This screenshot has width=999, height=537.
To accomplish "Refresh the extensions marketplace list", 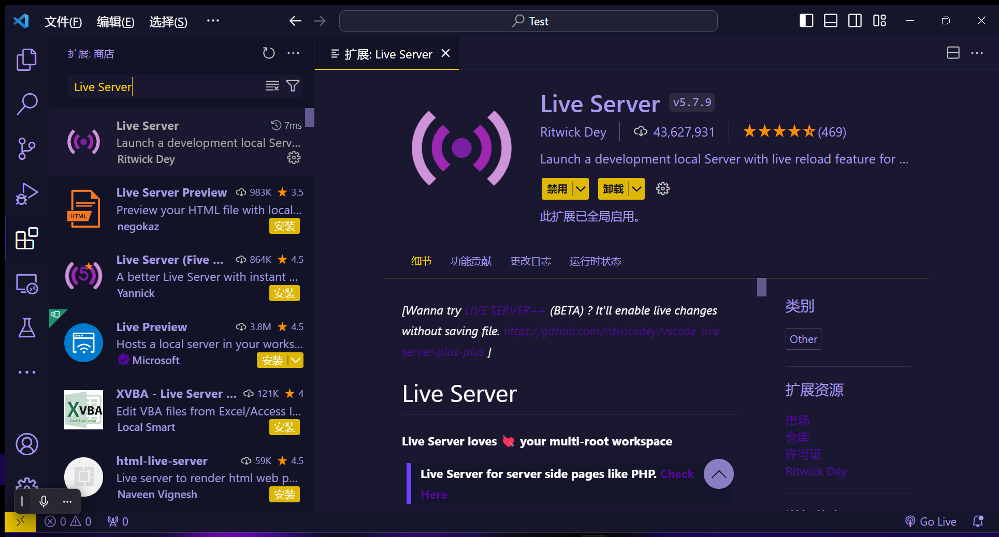I will pyautogui.click(x=268, y=53).
